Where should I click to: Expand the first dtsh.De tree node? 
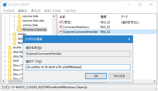click(5, 52)
